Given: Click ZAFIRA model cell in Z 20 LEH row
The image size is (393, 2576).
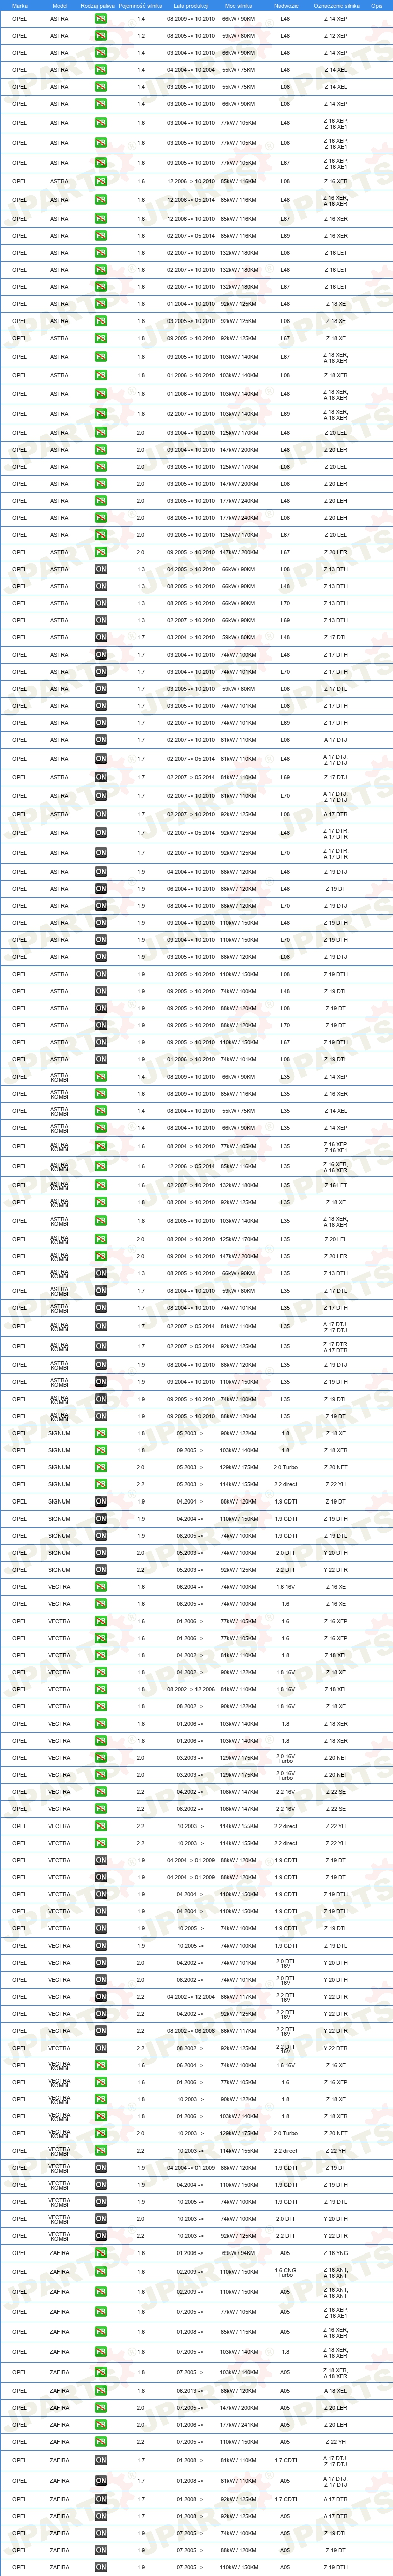Looking at the screenshot, I should click(x=60, y=2424).
